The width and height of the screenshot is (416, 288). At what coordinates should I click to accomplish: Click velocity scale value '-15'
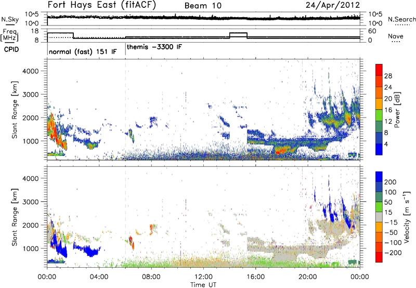(391, 222)
